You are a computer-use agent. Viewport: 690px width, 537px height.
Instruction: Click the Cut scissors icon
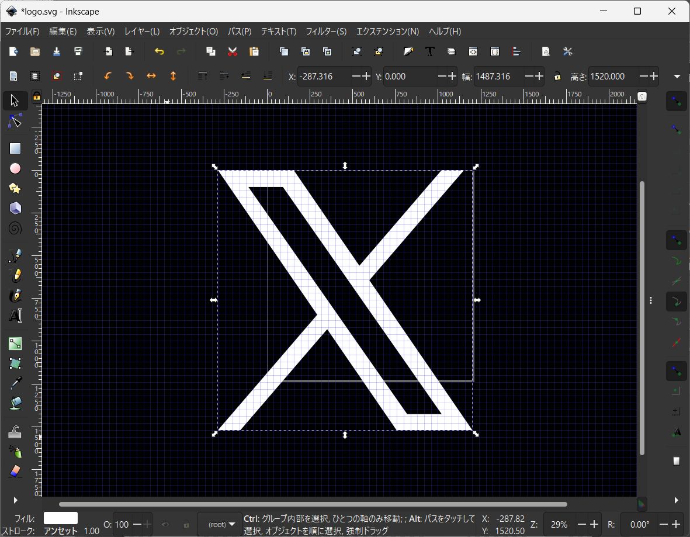tap(233, 51)
